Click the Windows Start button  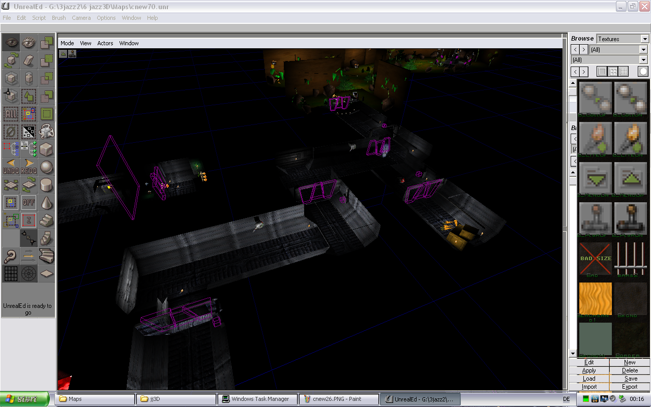click(25, 399)
